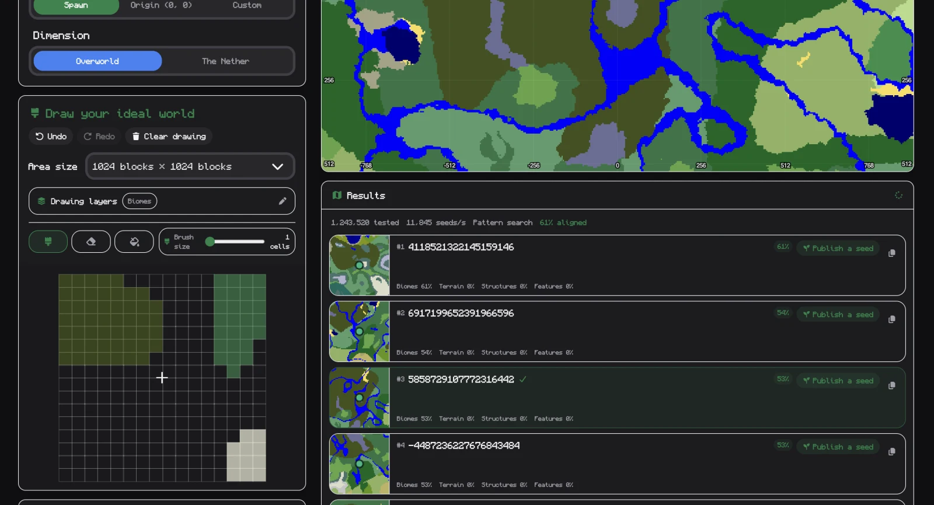Screen dimensions: 934x505
Task: Click the 54% score badge of seed #2
Action: pos(783,312)
